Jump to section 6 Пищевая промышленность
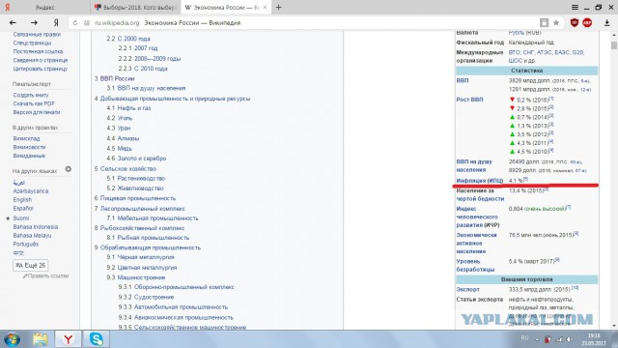This screenshot has height=348, width=618. tap(135, 198)
